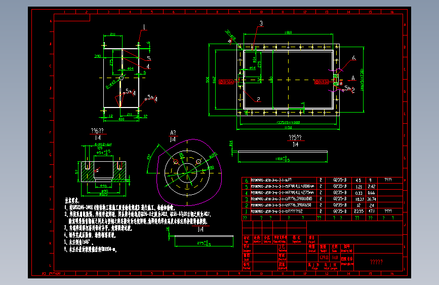The height and width of the screenshot is (285, 439).
Task: Click the 1:10 scale value in title block
Action: click(335, 257)
